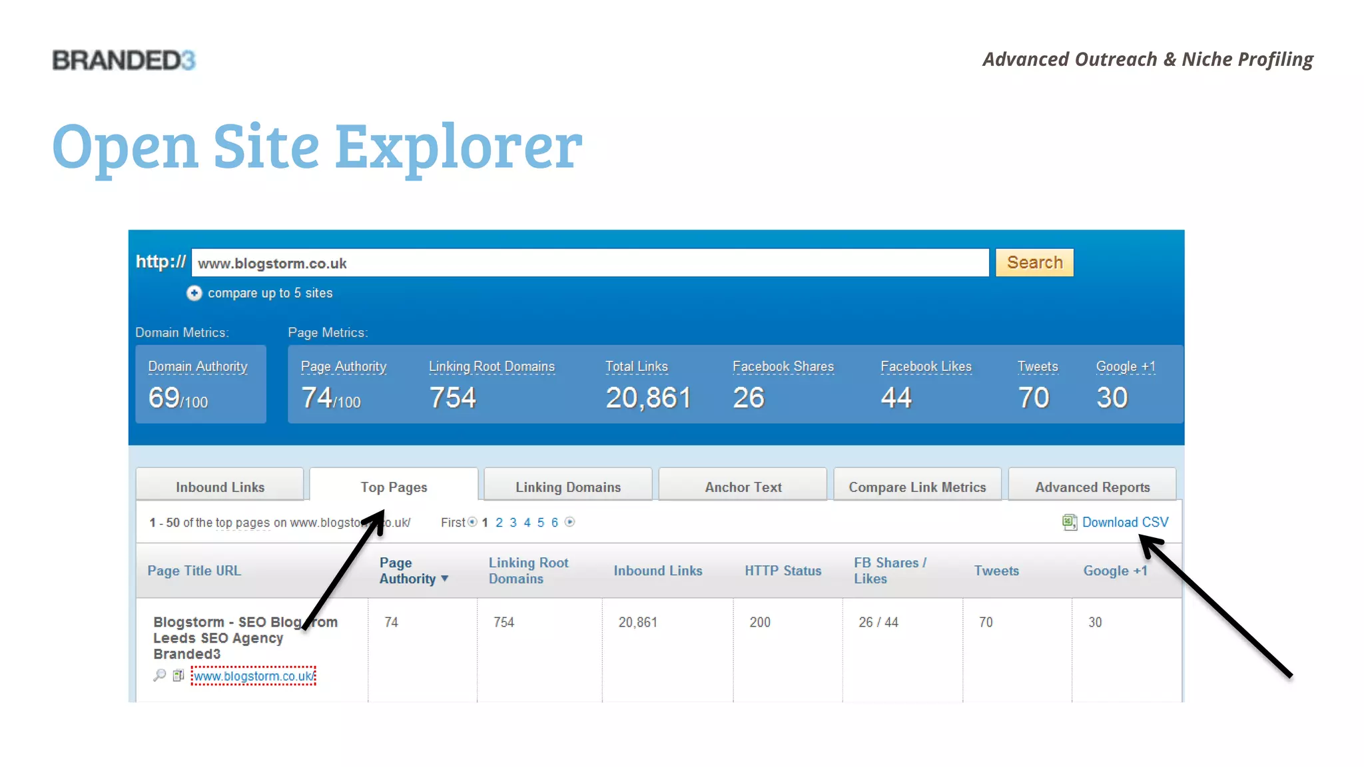The height and width of the screenshot is (767, 1364).
Task: Click the Total Links metric label
Action: click(636, 367)
